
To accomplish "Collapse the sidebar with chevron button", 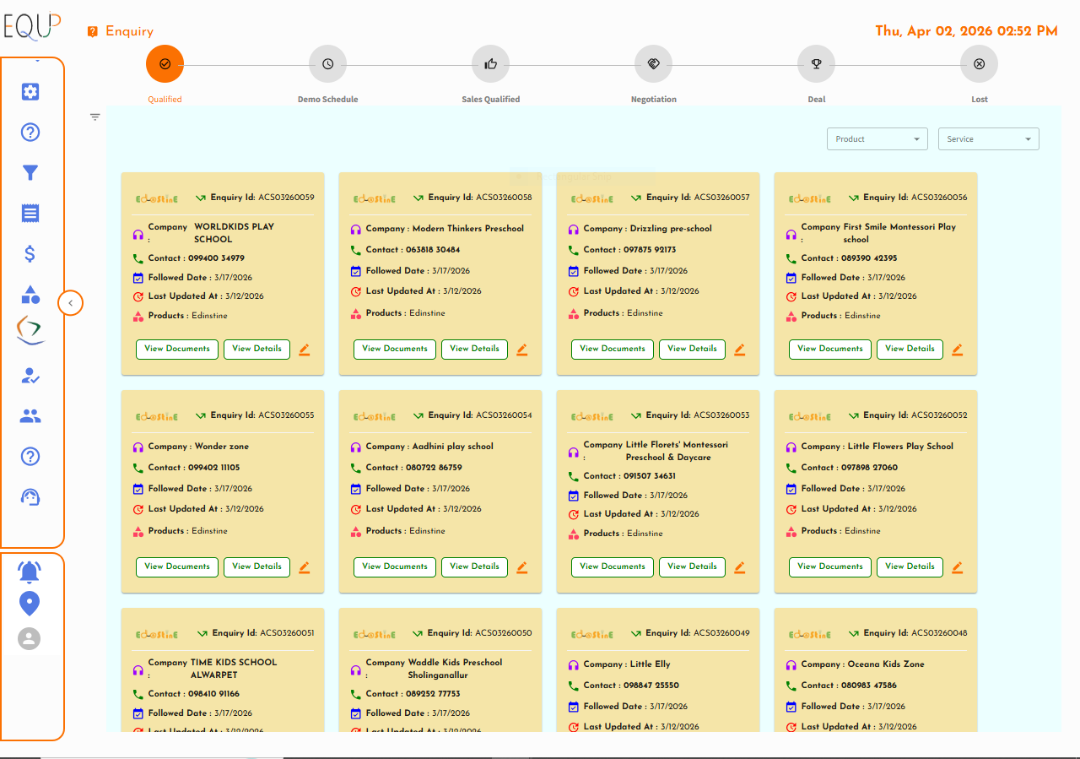I will click(x=71, y=302).
